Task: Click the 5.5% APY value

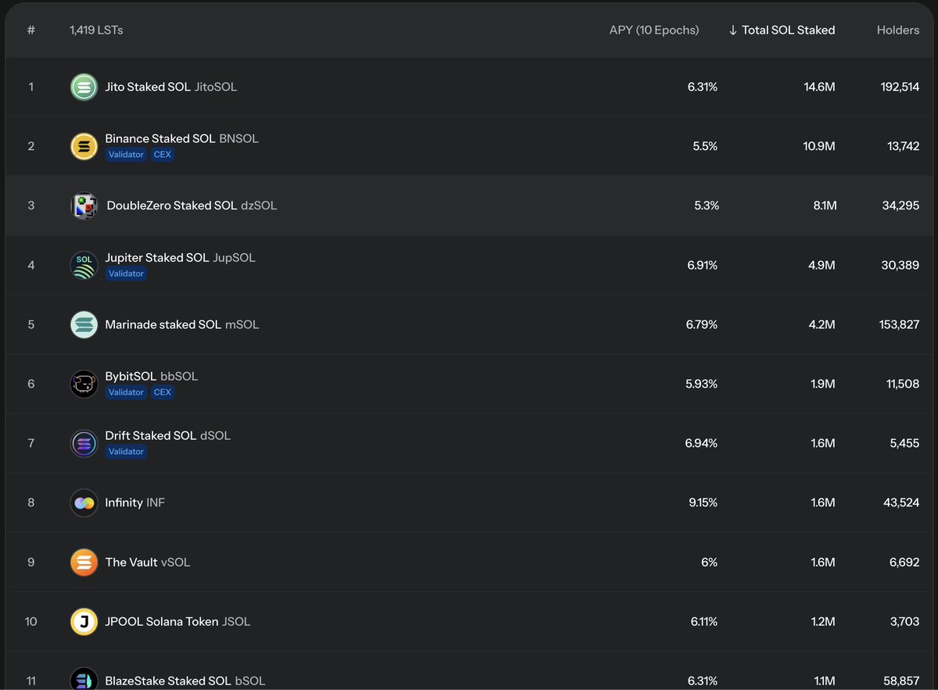Action: (x=705, y=146)
